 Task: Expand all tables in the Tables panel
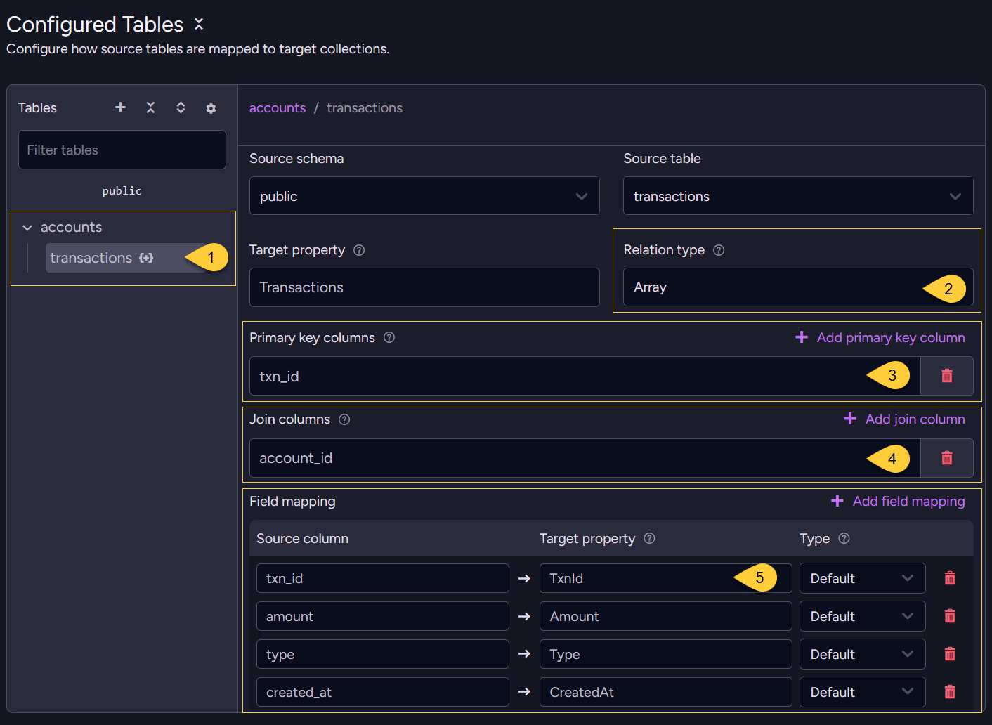(x=181, y=107)
